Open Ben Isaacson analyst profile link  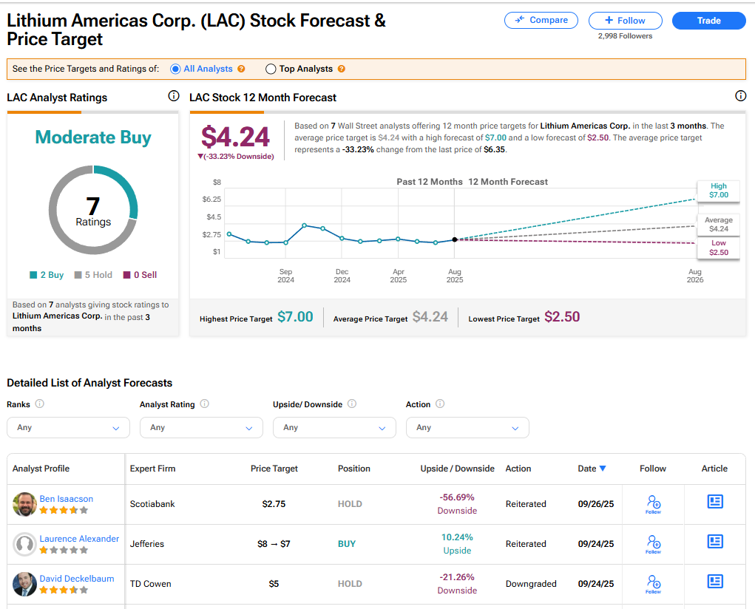67,499
